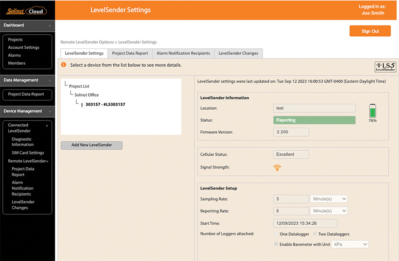
Task: Select Solinst Office in the project tree
Action: pos(87,95)
